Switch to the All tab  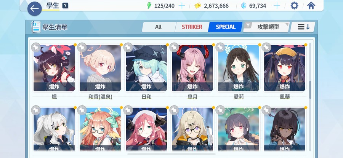[159, 27]
